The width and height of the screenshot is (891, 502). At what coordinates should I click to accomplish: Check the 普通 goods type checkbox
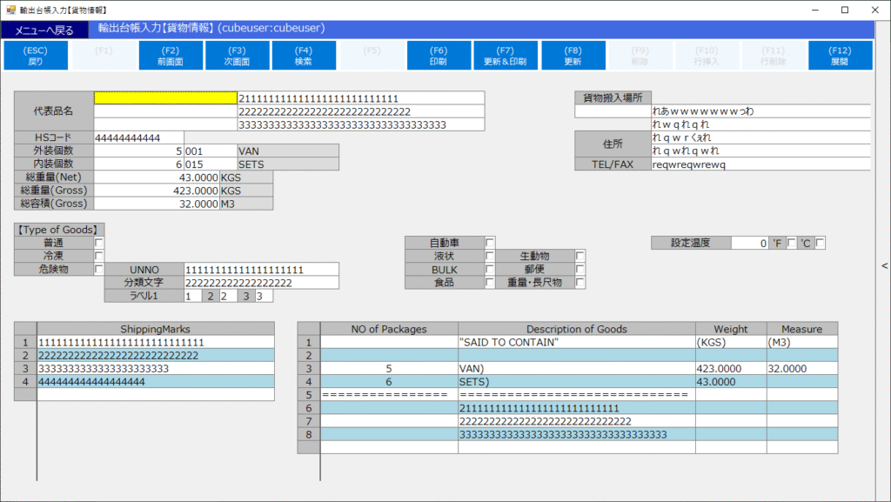tap(99, 243)
